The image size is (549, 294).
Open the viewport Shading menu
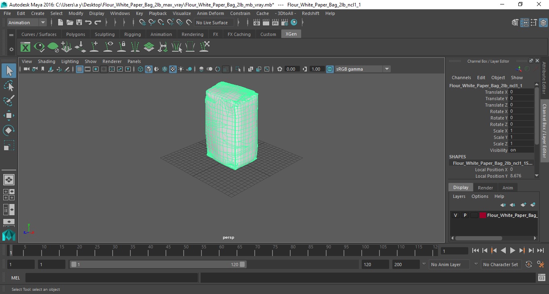pyautogui.click(x=46, y=61)
